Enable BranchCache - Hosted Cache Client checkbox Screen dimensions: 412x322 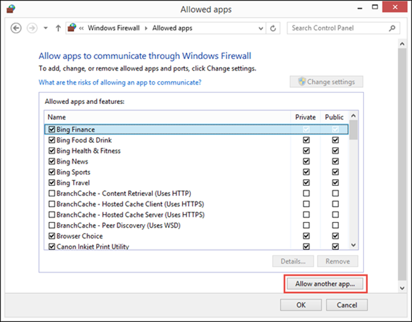click(x=52, y=204)
